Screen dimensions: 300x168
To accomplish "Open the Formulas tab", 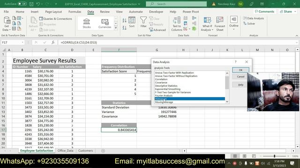I will 75,12.
